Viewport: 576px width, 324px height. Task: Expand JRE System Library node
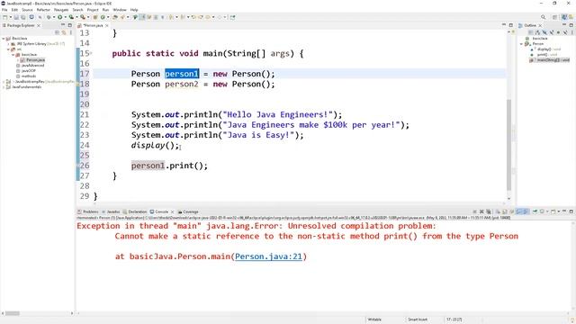[x=8, y=44]
